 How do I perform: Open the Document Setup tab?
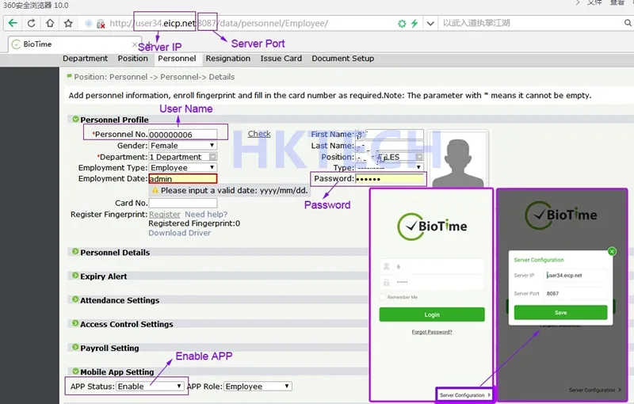[x=343, y=59]
